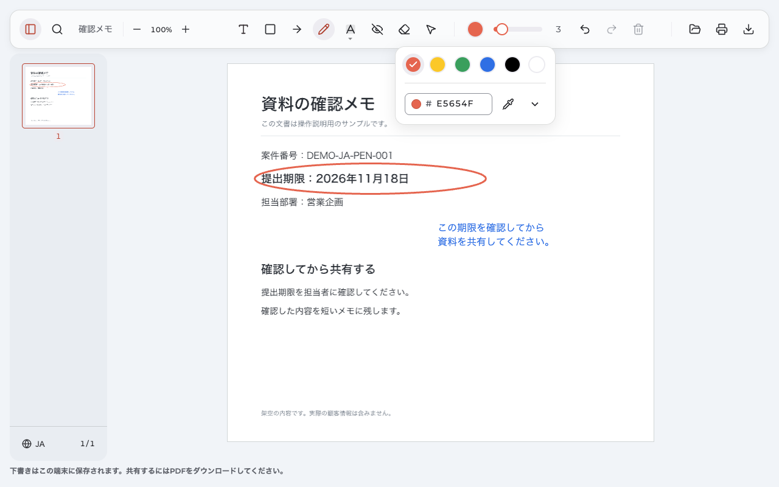Screen dimensions: 779x487
Task: Select the Text tool
Action: click(x=243, y=29)
